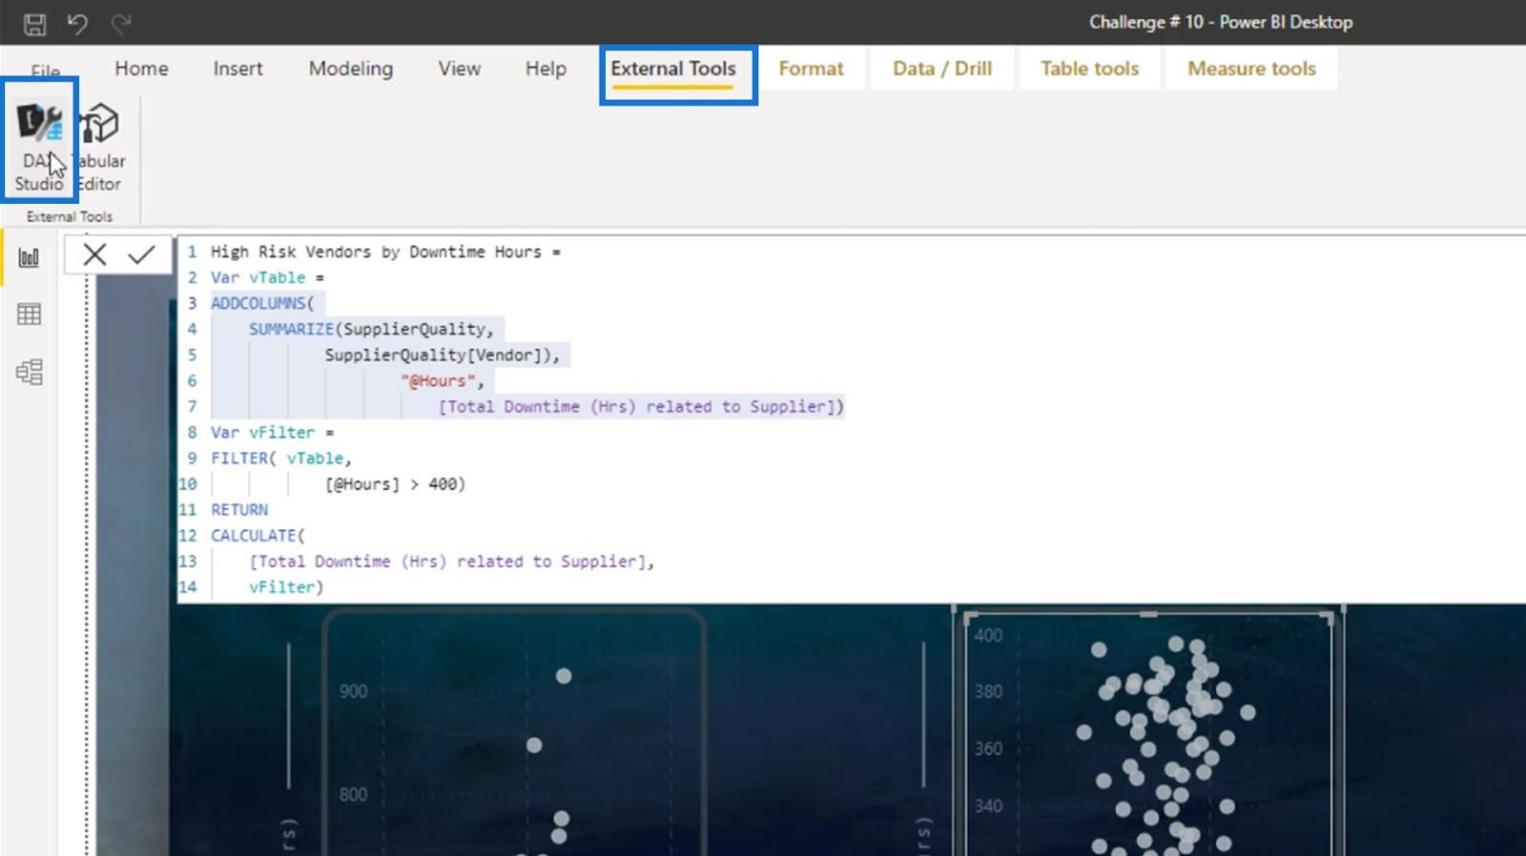Switch to the Measure tools tab

coord(1251,69)
